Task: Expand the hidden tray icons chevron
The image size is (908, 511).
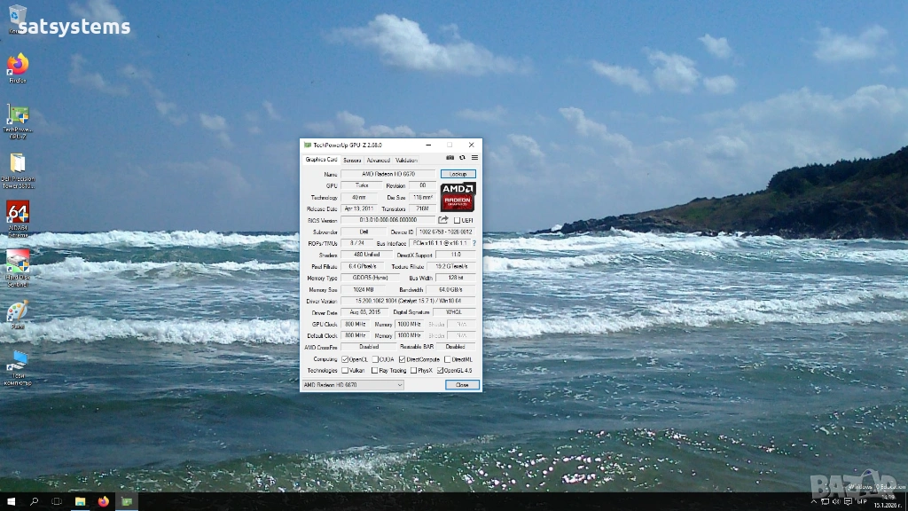Action: coord(814,502)
